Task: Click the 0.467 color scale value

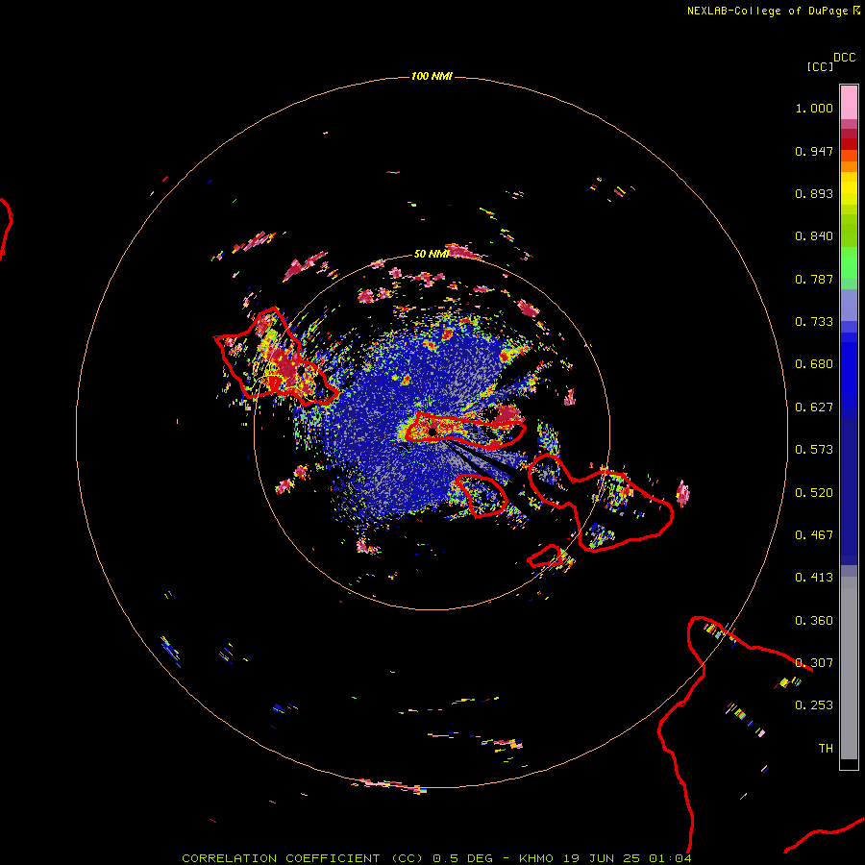Action: 814,535
